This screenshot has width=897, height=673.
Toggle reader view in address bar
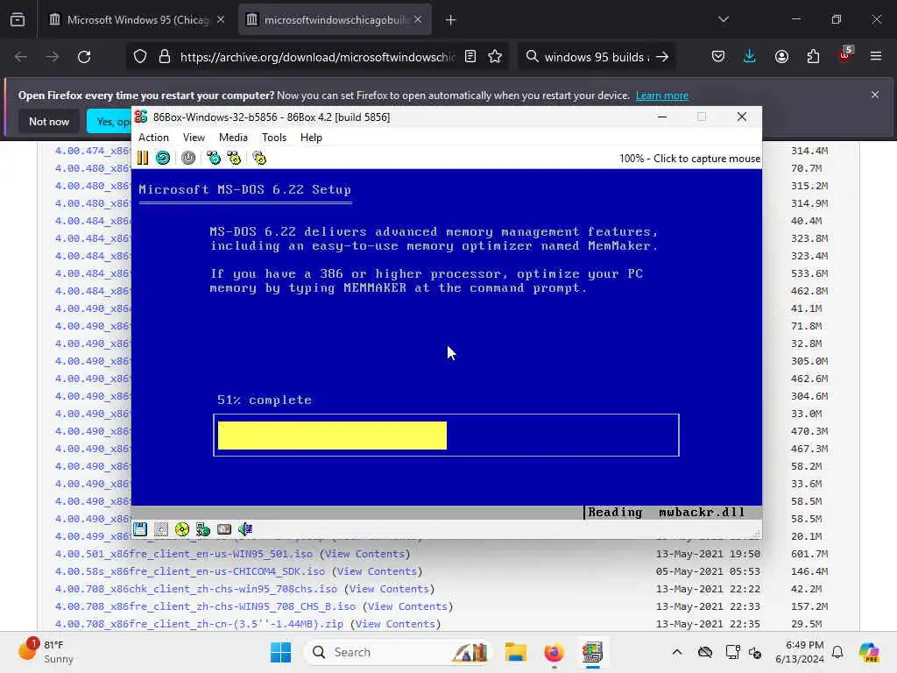coord(470,57)
